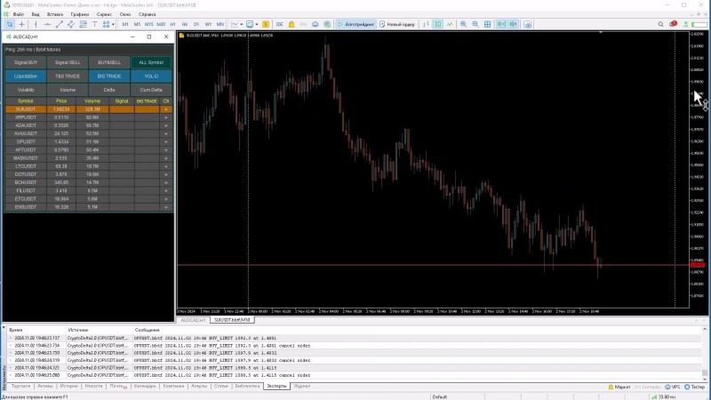
Task: Switch chart to M30 timeframe
Action: coord(161,25)
